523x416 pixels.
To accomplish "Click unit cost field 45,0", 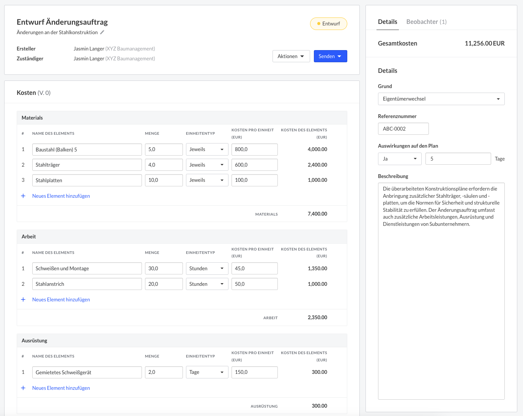I will point(254,268).
